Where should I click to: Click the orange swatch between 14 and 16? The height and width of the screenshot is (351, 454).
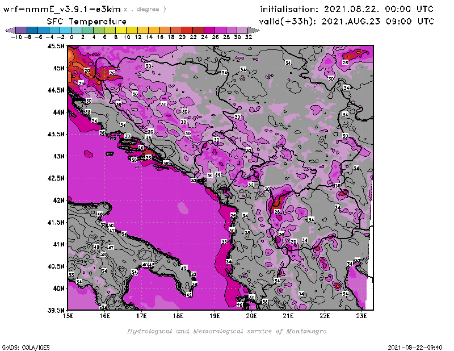click(x=154, y=30)
